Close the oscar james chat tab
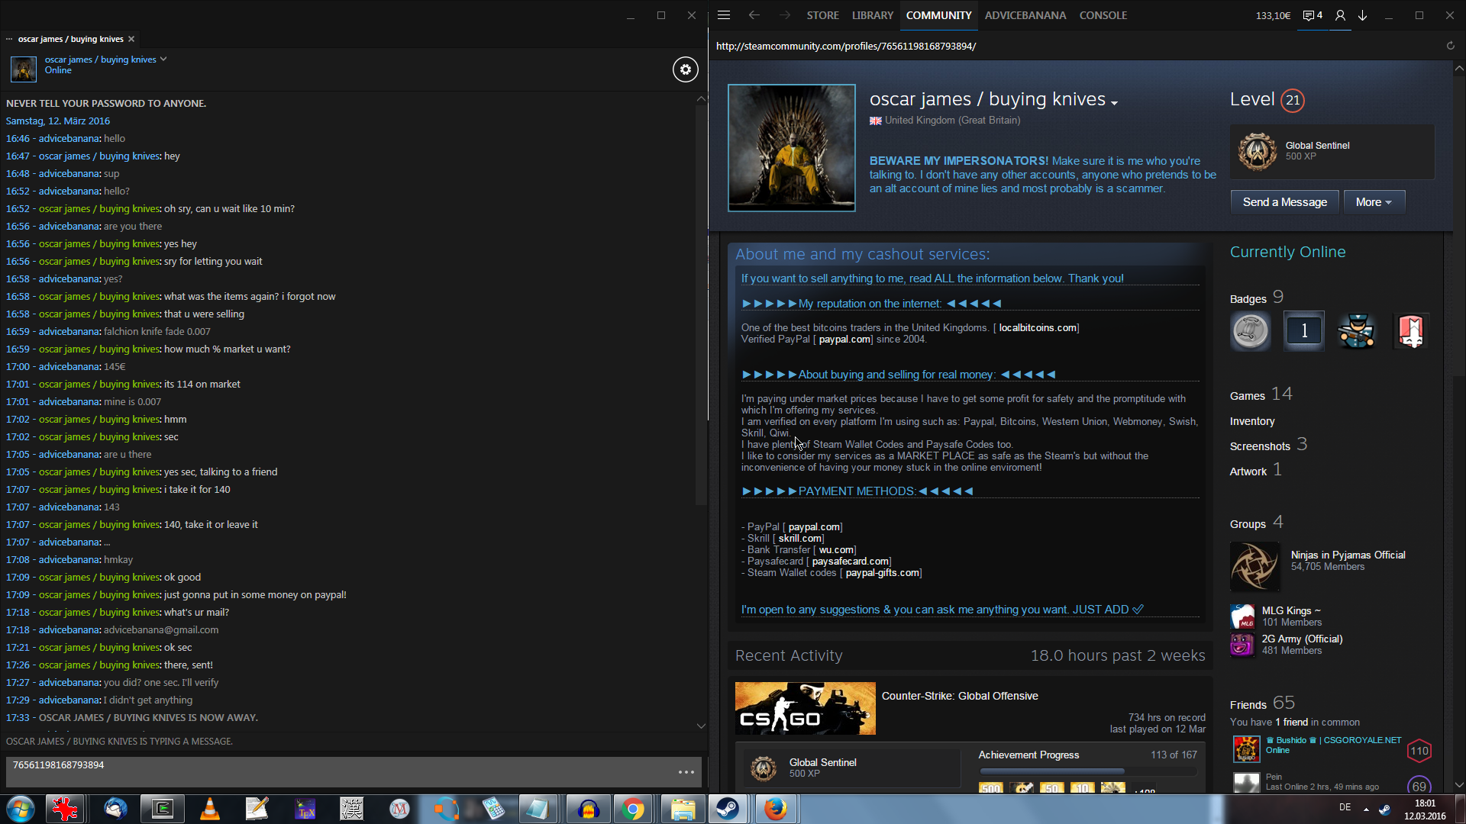 coord(131,39)
